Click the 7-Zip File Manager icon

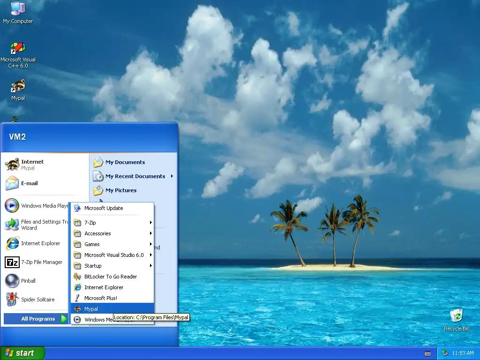tap(12, 262)
